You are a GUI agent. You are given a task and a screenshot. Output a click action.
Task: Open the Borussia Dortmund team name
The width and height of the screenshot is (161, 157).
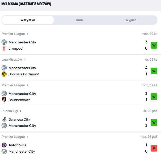24,74
